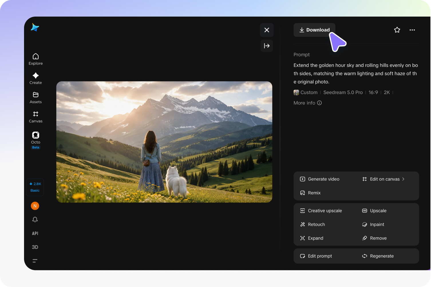Open the Assets folder
Viewport: 431px width, 287px height.
[35, 97]
